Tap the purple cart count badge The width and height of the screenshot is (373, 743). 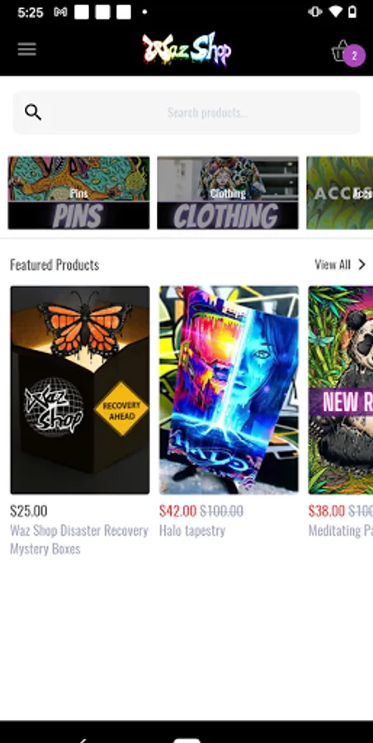coord(354,56)
